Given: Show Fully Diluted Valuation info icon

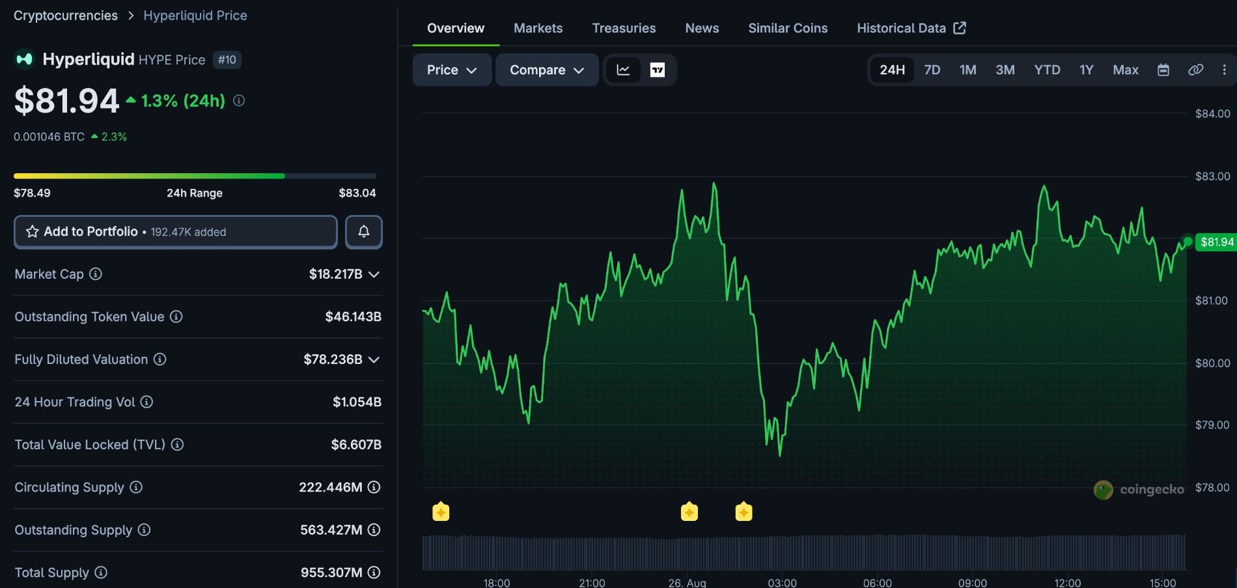Looking at the screenshot, I should pos(160,359).
